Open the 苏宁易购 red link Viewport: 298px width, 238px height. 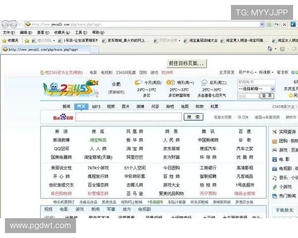coord(208,193)
